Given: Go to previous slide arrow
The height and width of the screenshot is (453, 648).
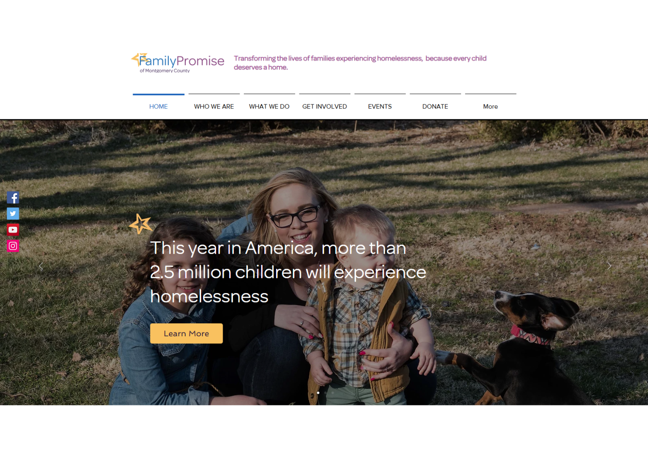Looking at the screenshot, I should point(41,266).
